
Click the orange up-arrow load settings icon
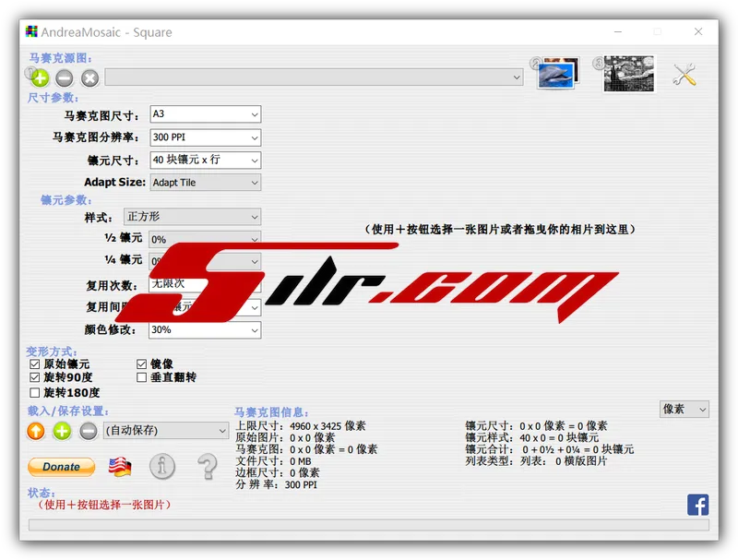[36, 431]
